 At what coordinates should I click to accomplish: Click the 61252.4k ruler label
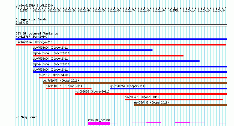(x=84, y=10)
